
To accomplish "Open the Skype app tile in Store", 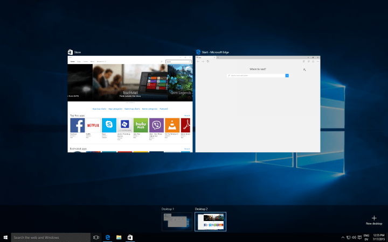I will [109, 125].
